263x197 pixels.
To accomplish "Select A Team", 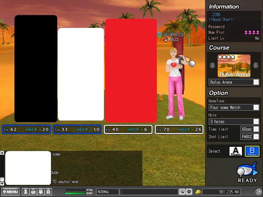I will point(235,151).
